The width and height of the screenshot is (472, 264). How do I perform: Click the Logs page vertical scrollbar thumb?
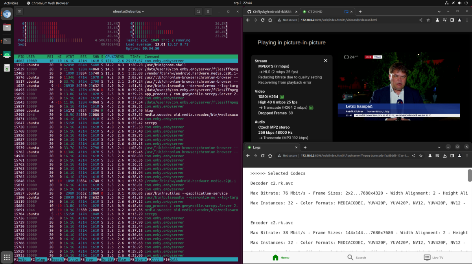pos(469,175)
